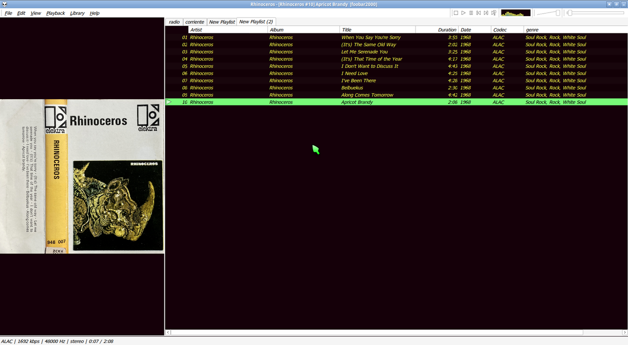Select track I Don't Want to Discuss It
628x345 pixels.
pyautogui.click(x=396, y=66)
